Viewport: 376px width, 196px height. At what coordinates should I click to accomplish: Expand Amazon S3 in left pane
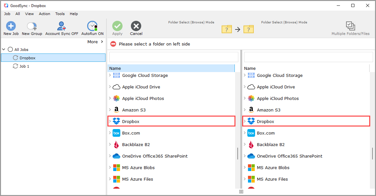tap(110, 110)
